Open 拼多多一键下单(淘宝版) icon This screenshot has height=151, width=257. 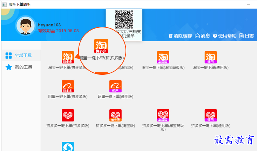point(115,116)
